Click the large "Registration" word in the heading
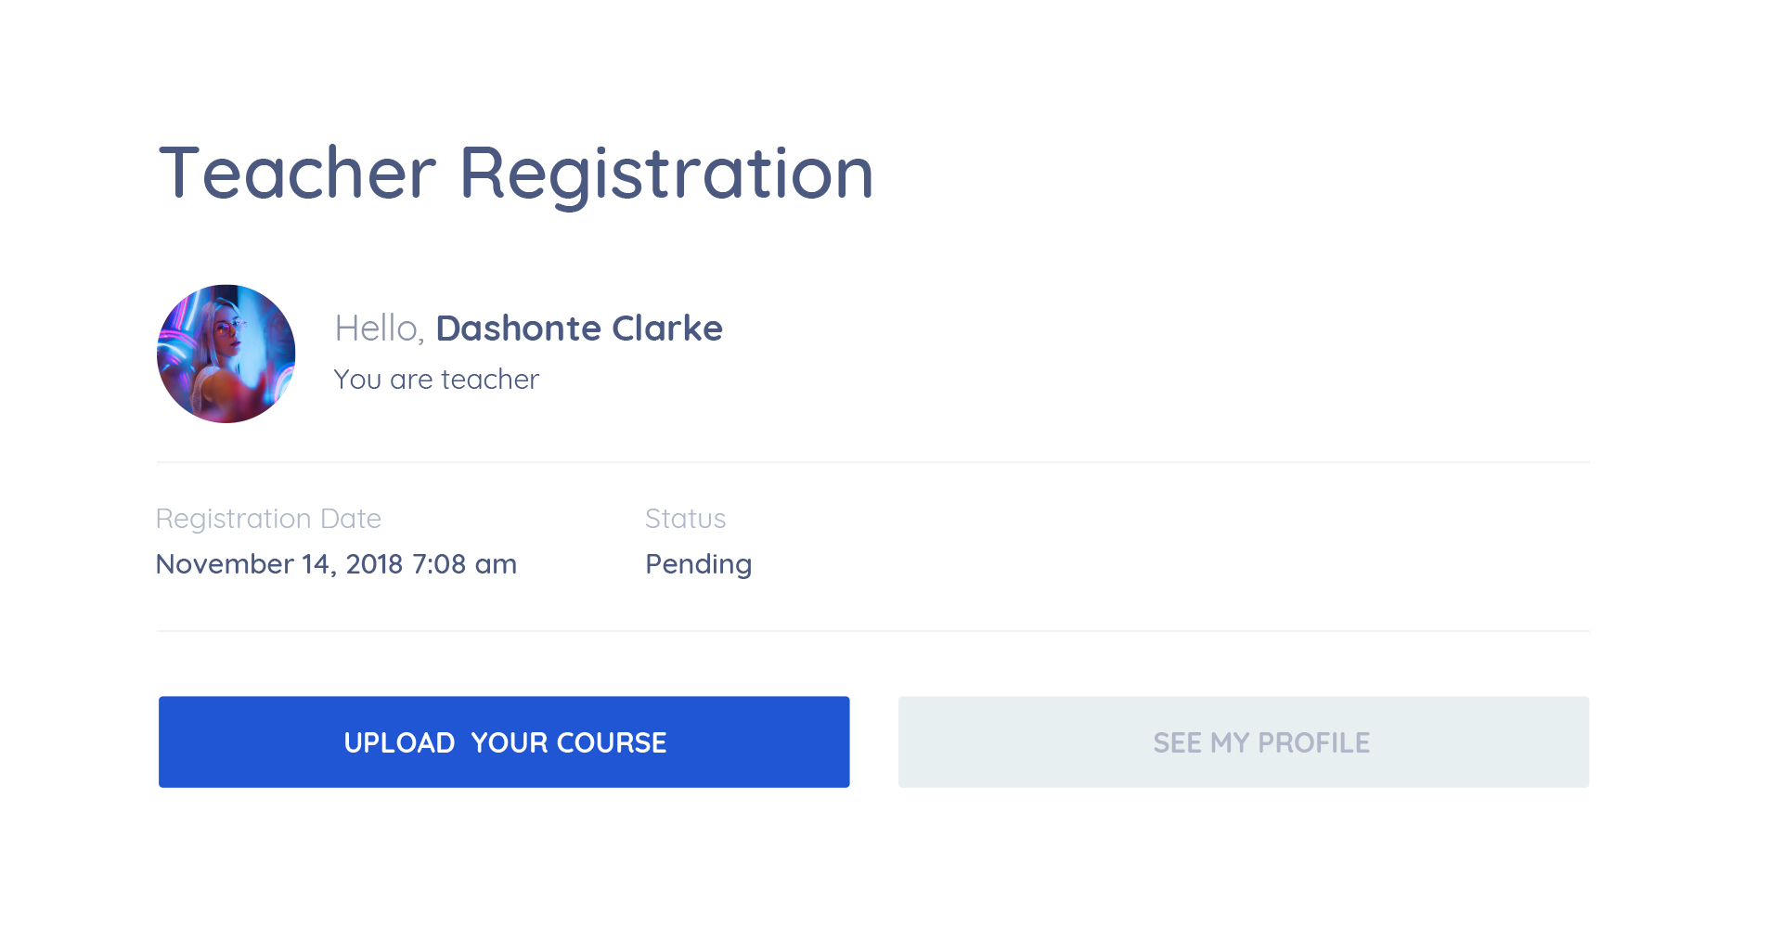 (666, 174)
